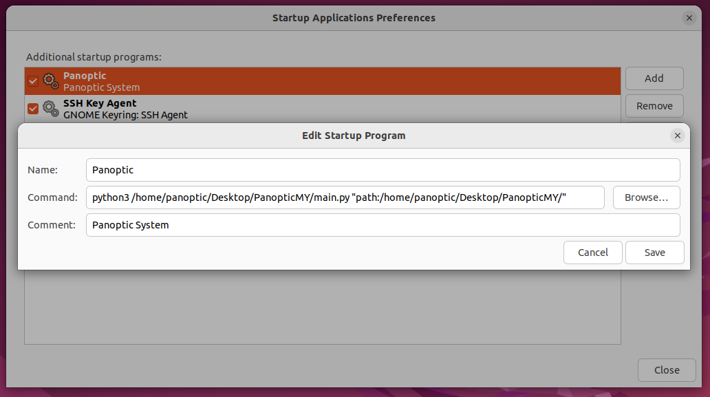Focus the Name field containing Panoptic

coord(383,170)
